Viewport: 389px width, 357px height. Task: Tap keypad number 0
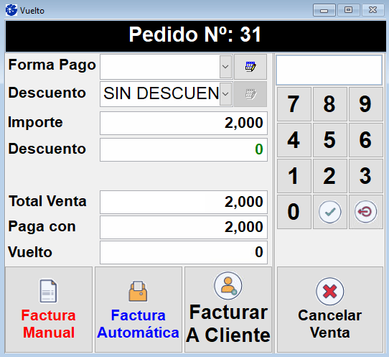[294, 212]
